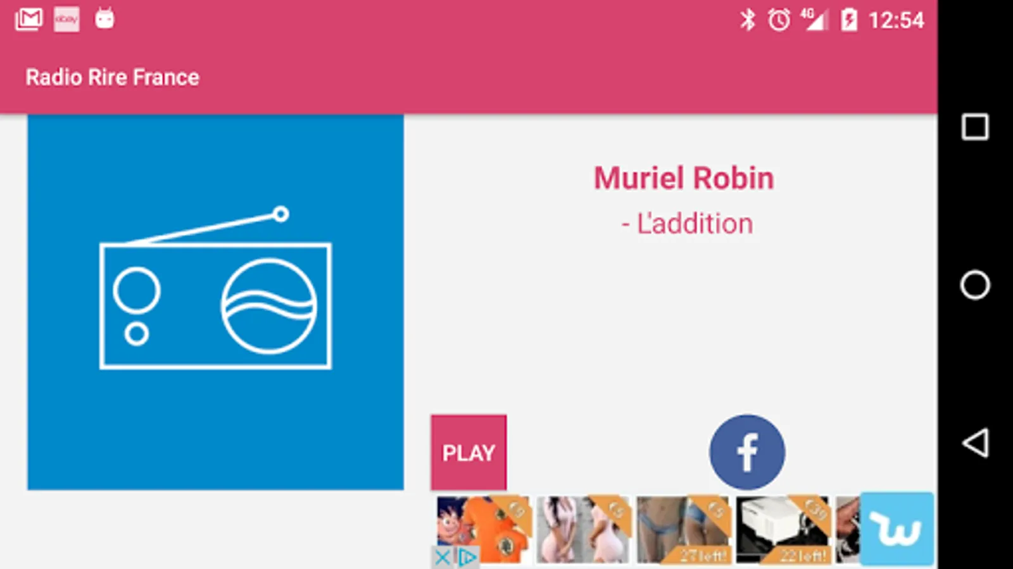Tap the eBay notification icon

point(66,20)
